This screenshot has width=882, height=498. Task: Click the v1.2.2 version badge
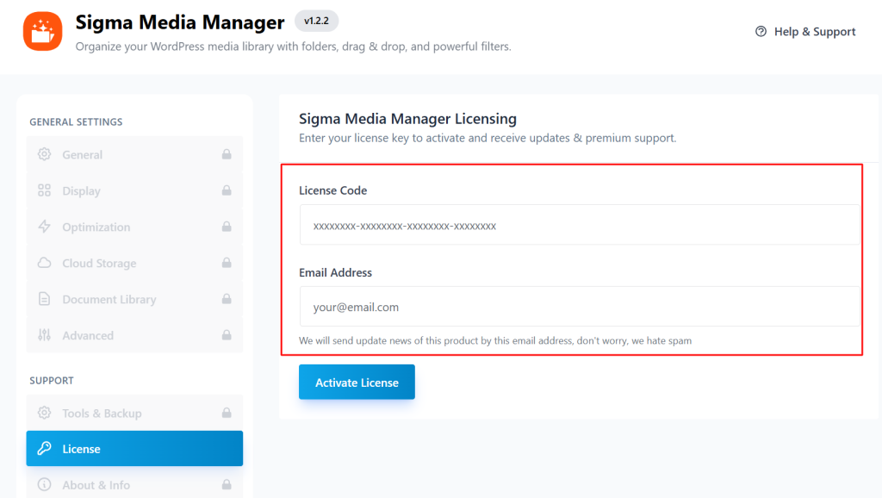pos(316,21)
